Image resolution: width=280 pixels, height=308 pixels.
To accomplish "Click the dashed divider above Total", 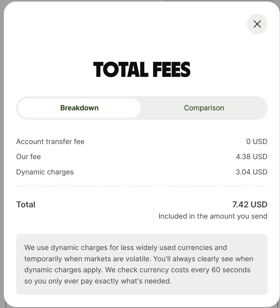I will tap(142, 186).
